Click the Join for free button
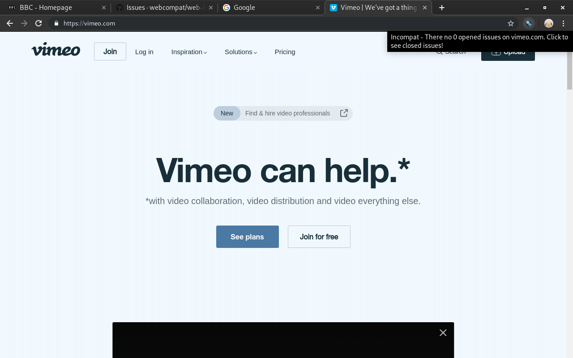Screen dimensions: 573x358 pyautogui.click(x=319, y=237)
